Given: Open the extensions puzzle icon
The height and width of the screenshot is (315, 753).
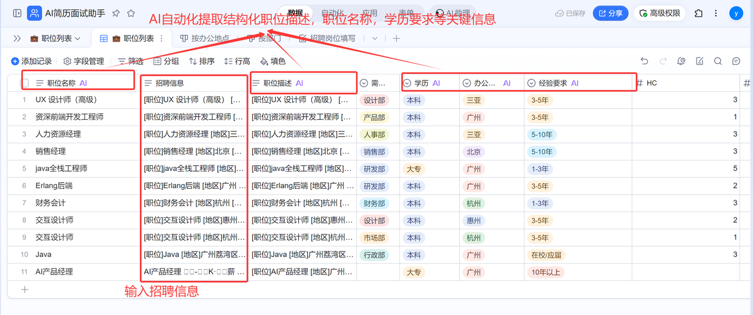Looking at the screenshot, I should pos(698,13).
